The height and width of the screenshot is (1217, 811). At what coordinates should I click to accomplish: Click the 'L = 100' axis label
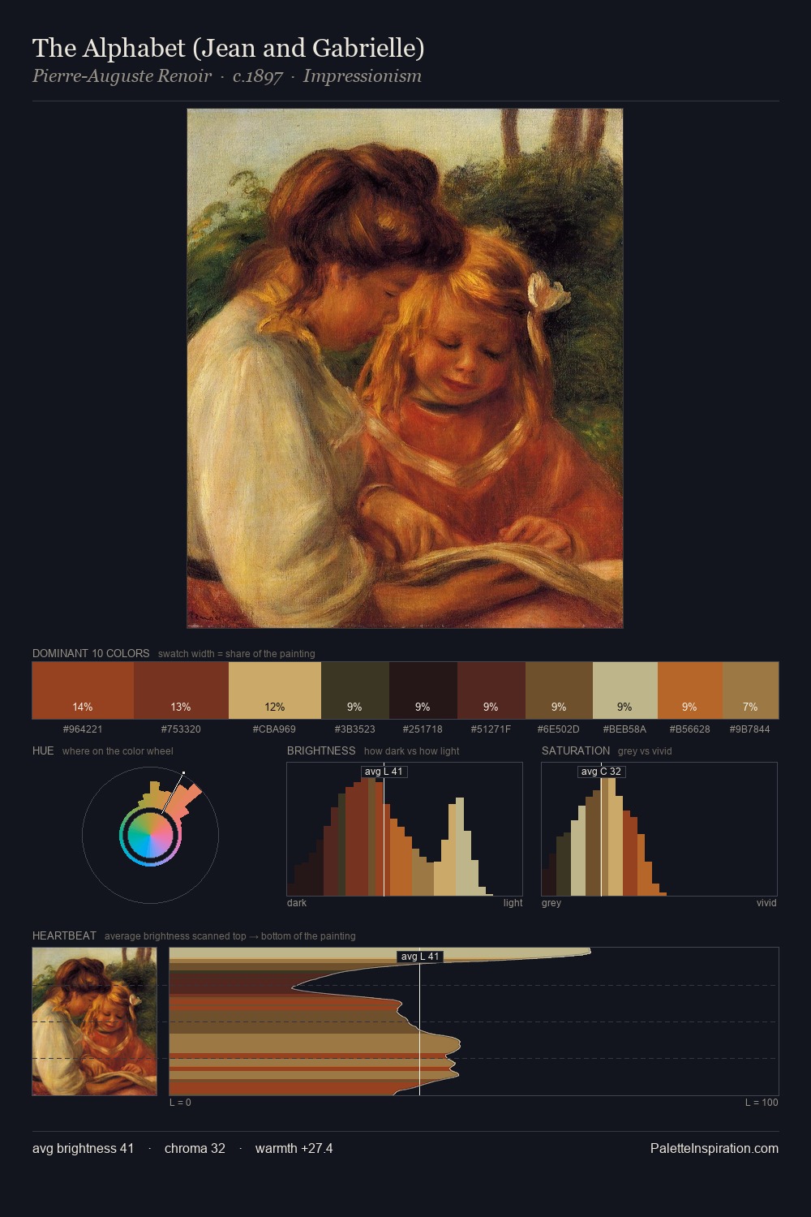[x=762, y=1103]
